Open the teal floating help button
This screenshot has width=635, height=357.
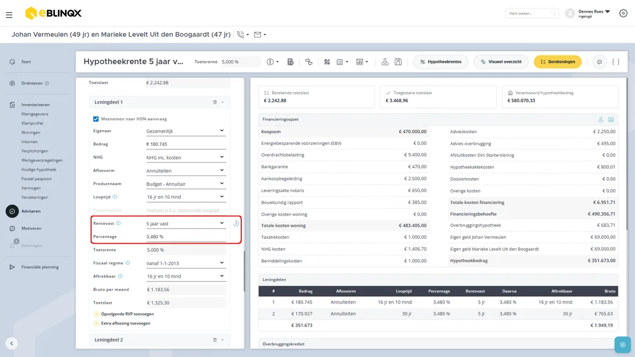click(623, 344)
